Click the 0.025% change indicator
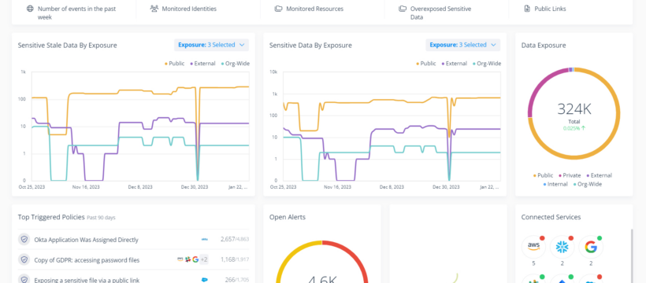 tap(574, 128)
